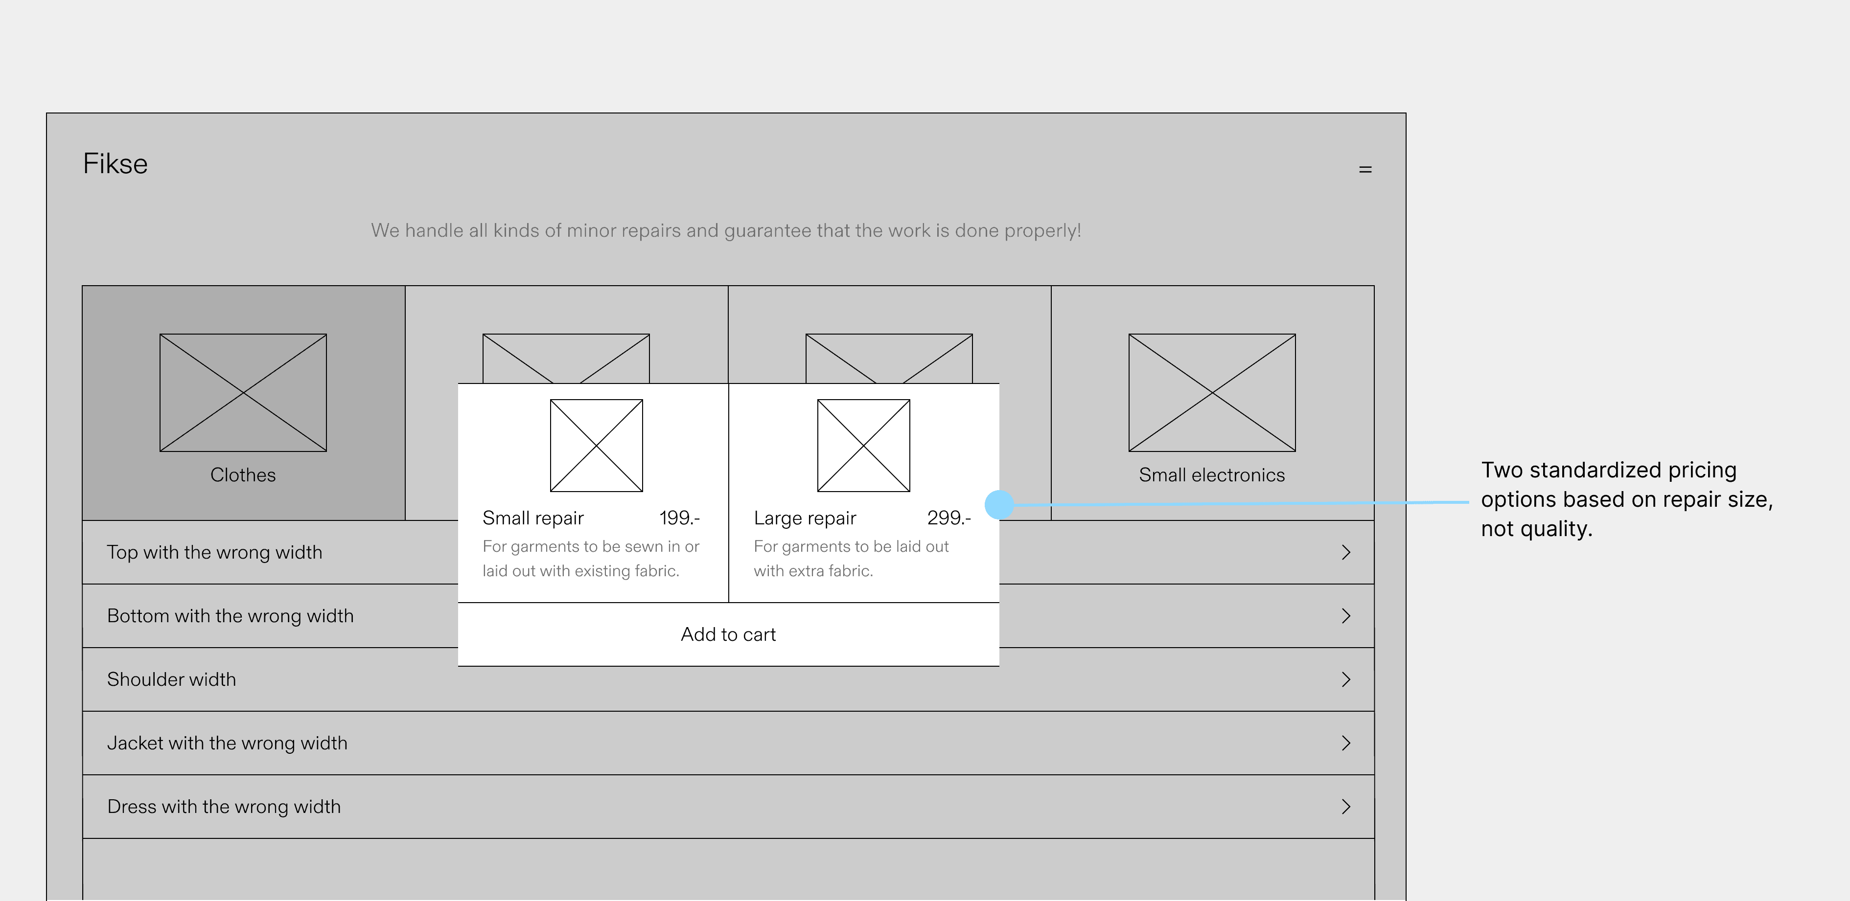The height and width of the screenshot is (901, 1850).
Task: Select the Clothes category tab
Action: pos(243,474)
